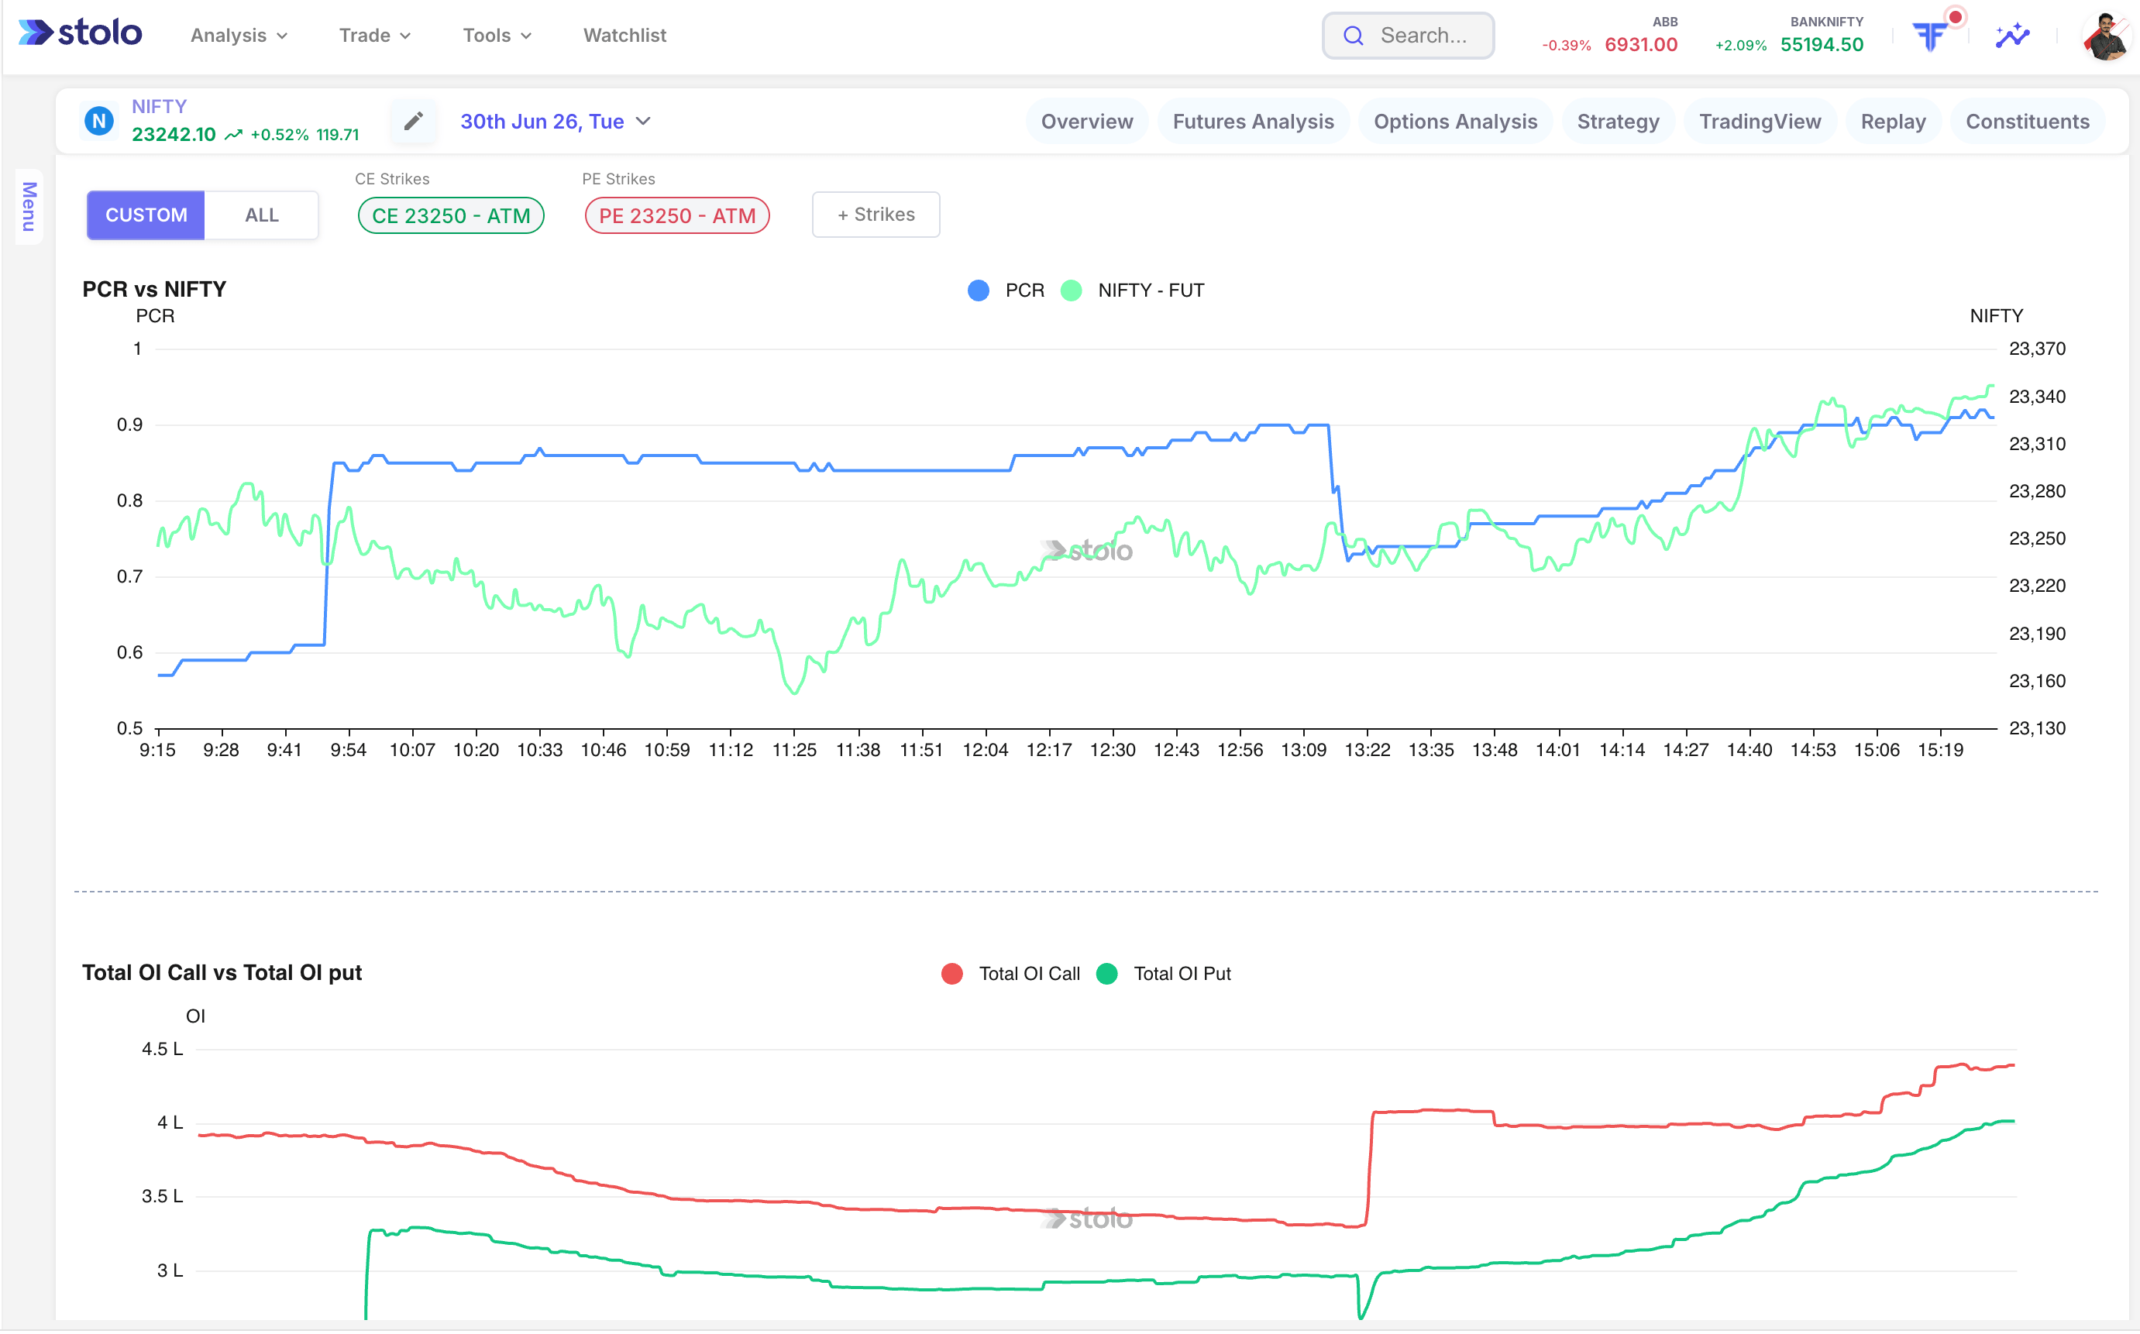
Task: Click the NIFTY price 23242.10
Action: tap(173, 135)
